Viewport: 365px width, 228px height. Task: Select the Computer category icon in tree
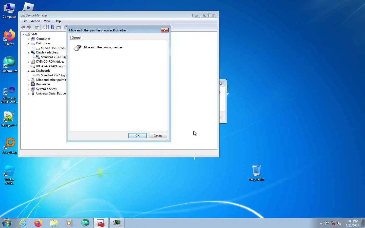coord(33,39)
